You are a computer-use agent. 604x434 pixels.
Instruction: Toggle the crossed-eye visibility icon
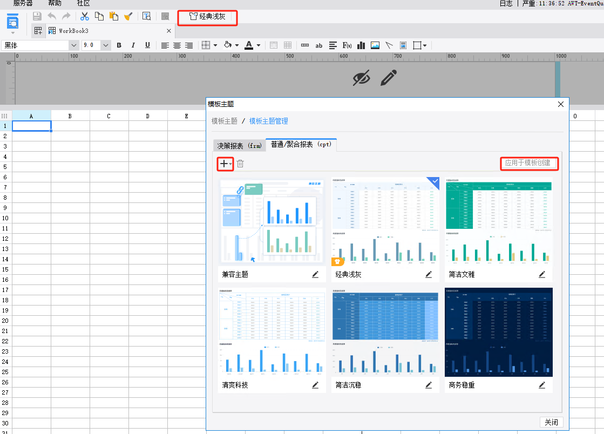click(x=361, y=78)
